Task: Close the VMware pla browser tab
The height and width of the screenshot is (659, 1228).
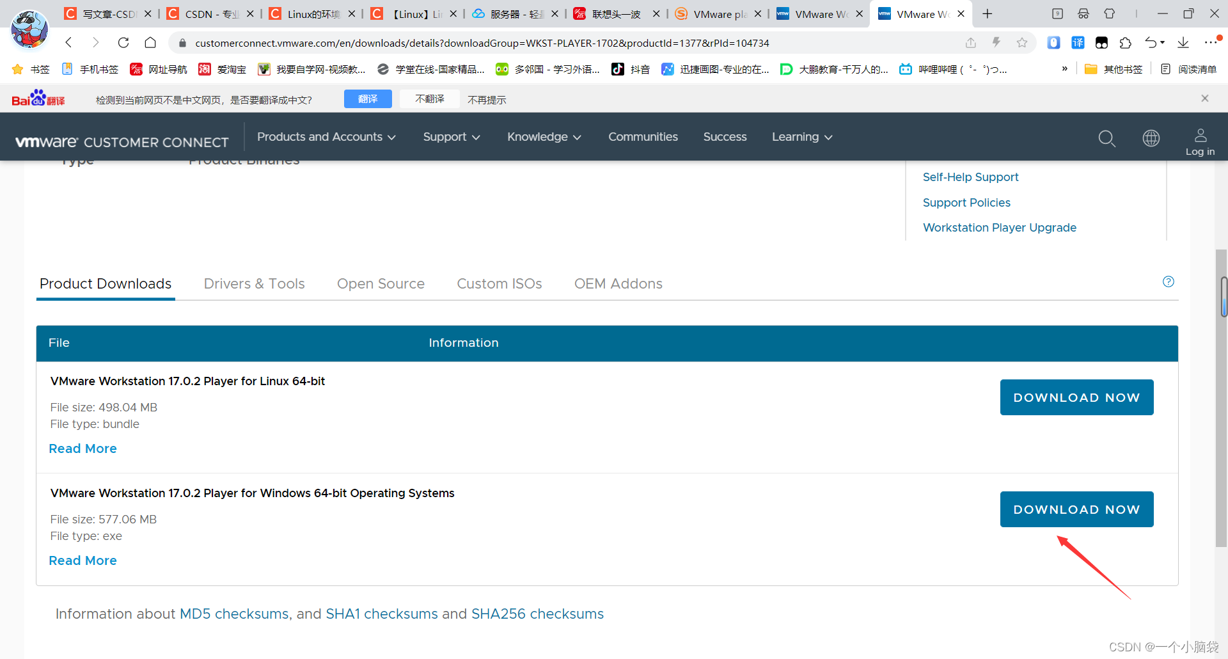Action: point(758,14)
